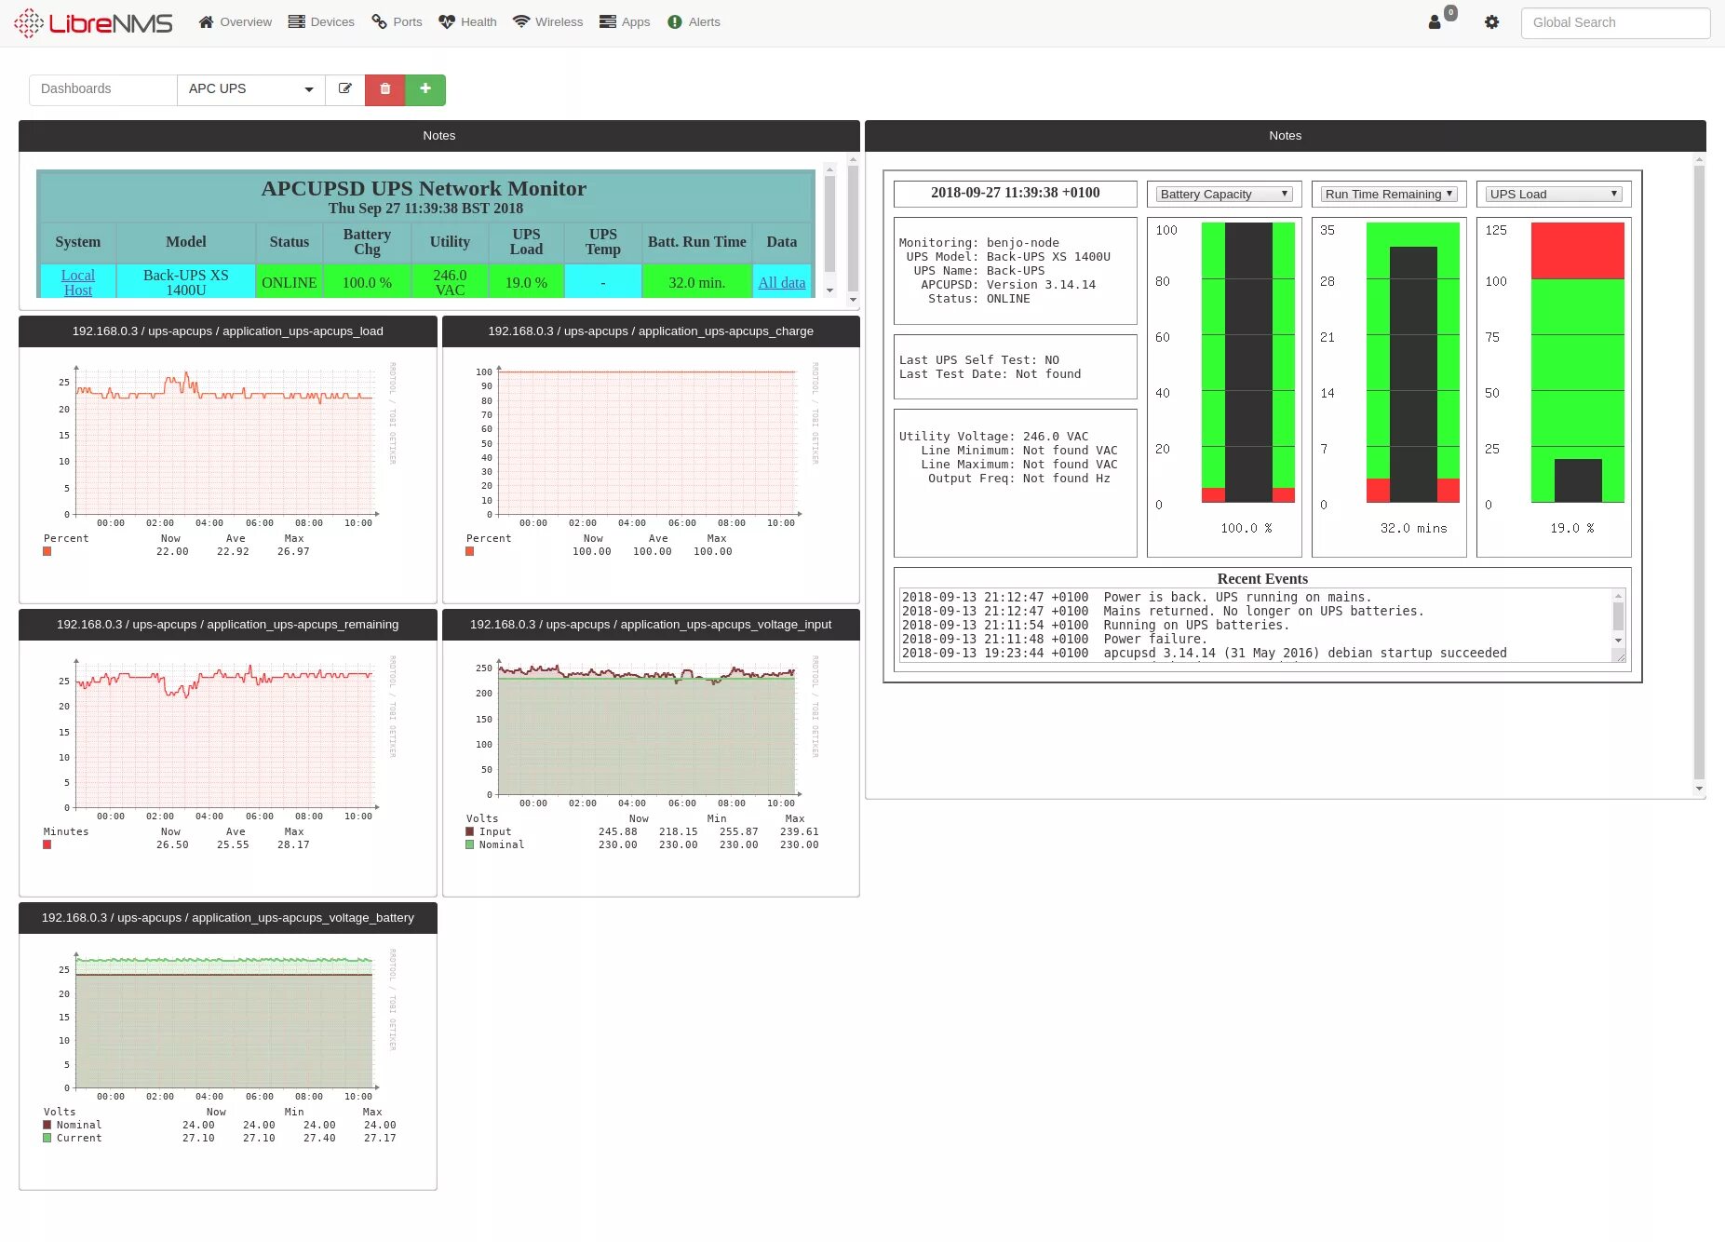Click the APCUPSD UPS Network Monitor title
Viewport: 1725px width, 1242px height.
pos(424,188)
